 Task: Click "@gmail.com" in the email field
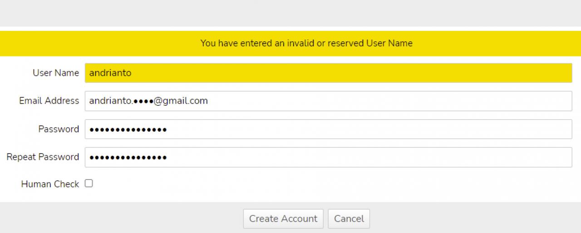(x=181, y=101)
